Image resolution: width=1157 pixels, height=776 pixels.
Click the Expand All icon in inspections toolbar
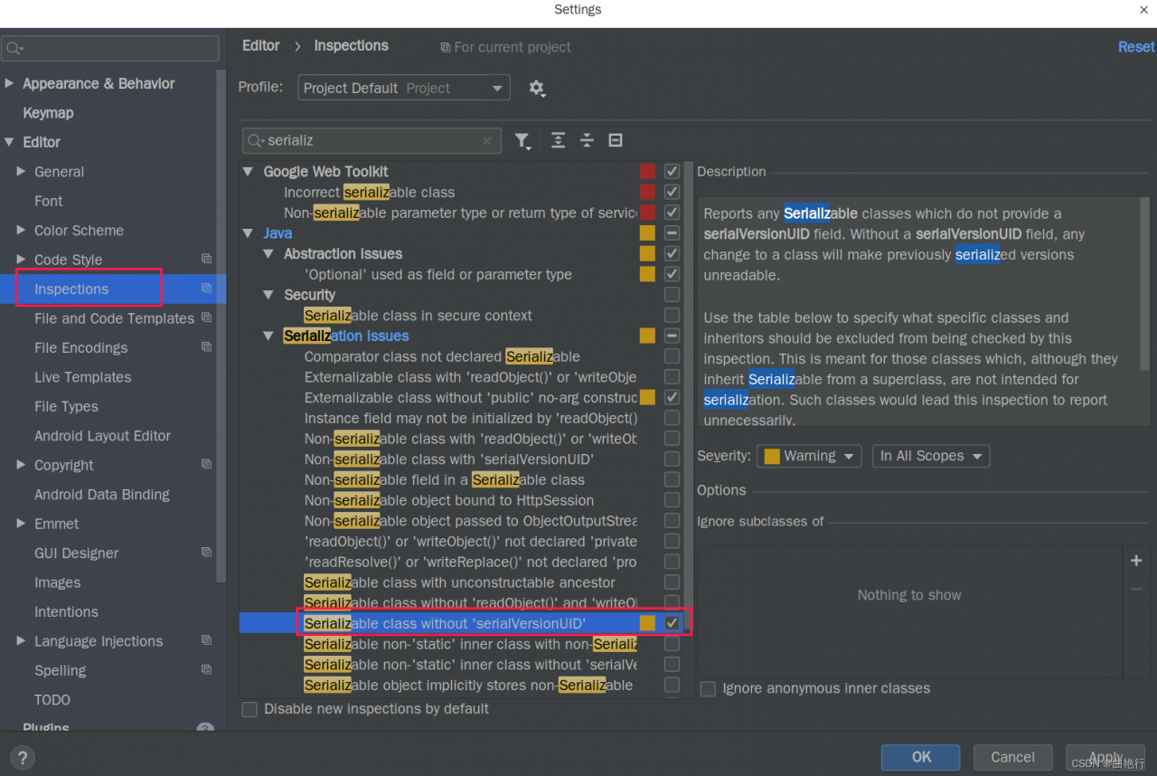[x=559, y=140]
